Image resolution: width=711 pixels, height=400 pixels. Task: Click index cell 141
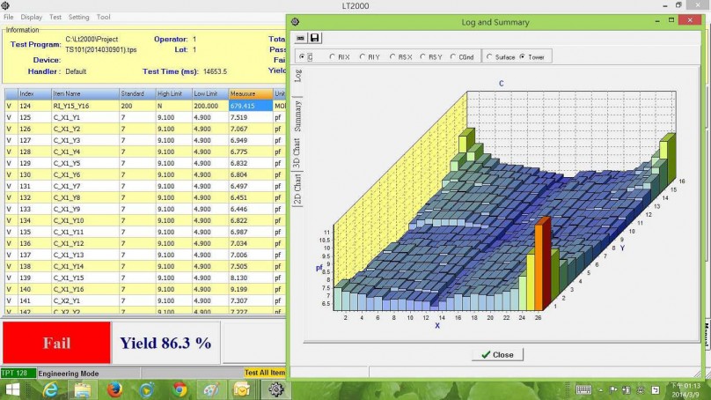(34, 300)
